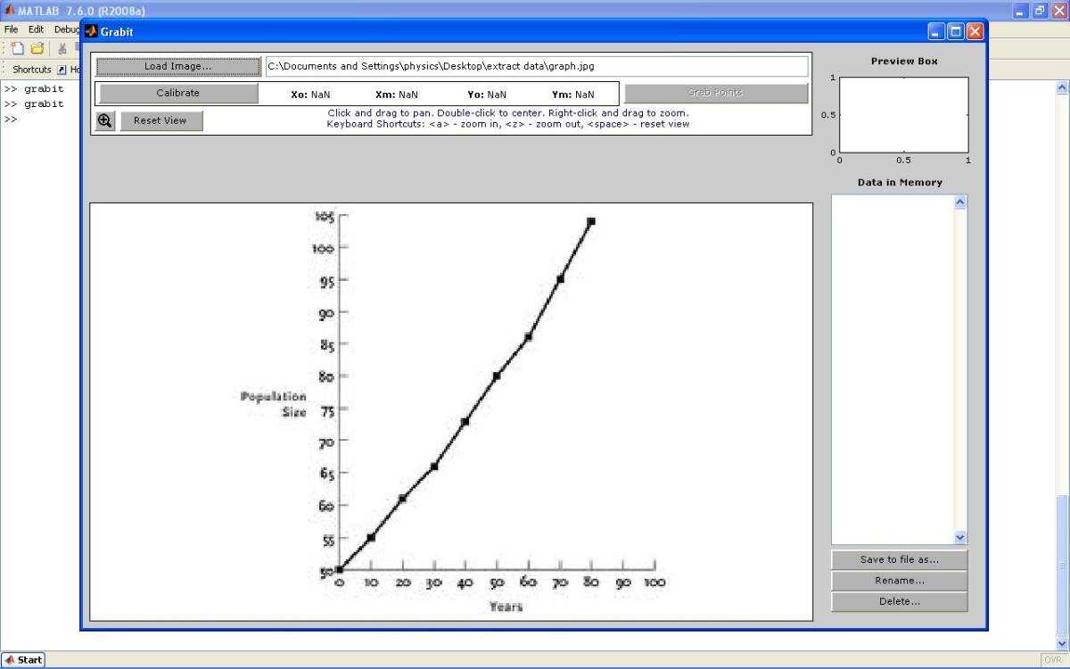Toggle the OVR overwrite indicator
This screenshot has width=1070, height=669.
(1052, 659)
